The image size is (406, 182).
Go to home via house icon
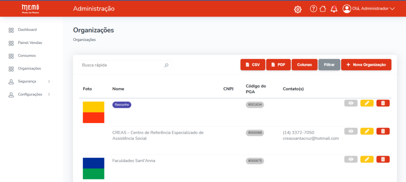click(x=323, y=9)
